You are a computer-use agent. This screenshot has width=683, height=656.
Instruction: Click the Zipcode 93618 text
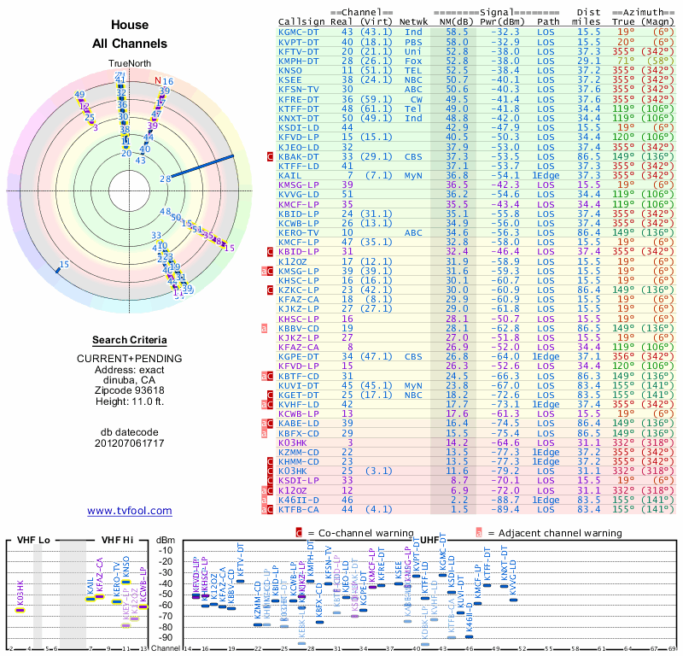coord(130,390)
